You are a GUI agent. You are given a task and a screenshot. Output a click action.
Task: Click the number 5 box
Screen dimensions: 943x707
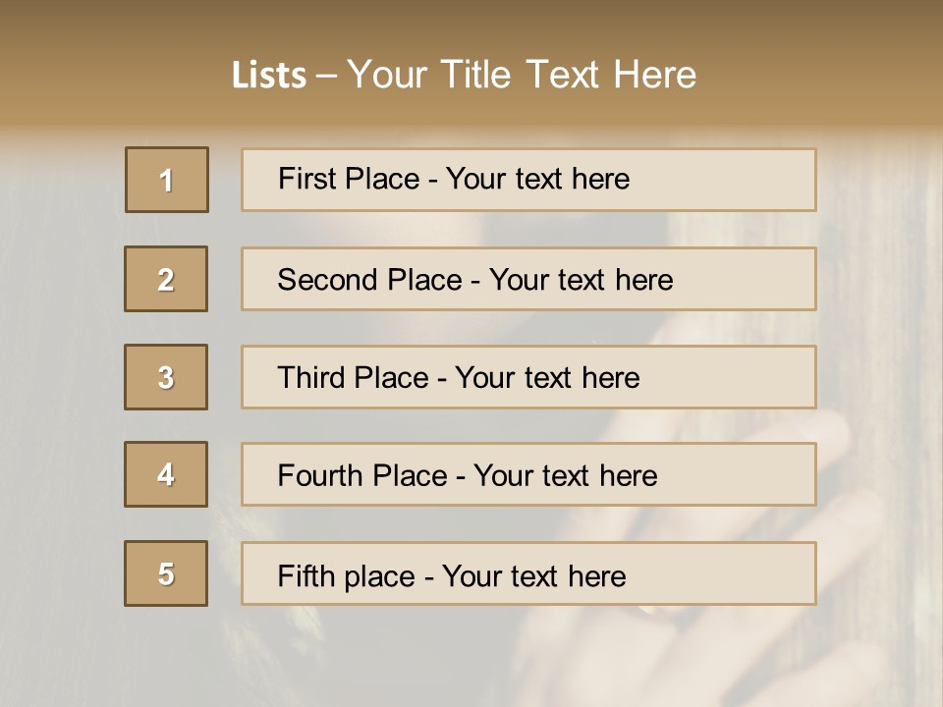pos(166,573)
